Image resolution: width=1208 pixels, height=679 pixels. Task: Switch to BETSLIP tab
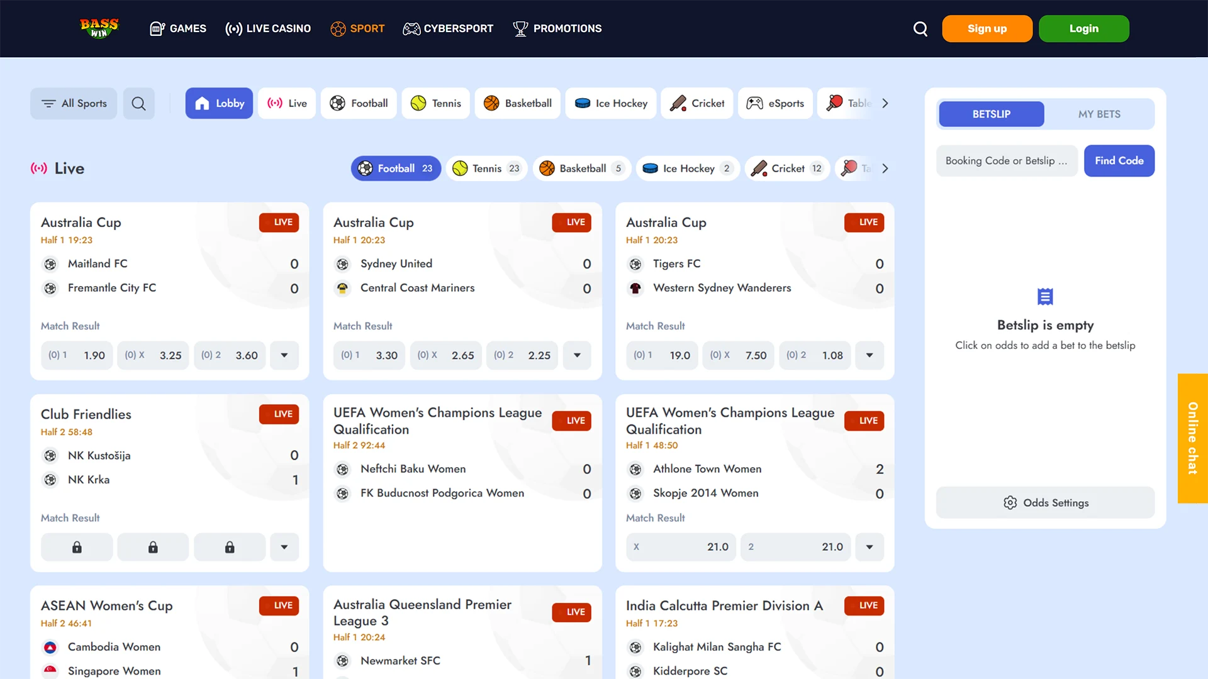pos(992,114)
